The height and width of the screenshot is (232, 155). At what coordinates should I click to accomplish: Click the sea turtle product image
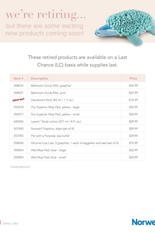click(125, 27)
